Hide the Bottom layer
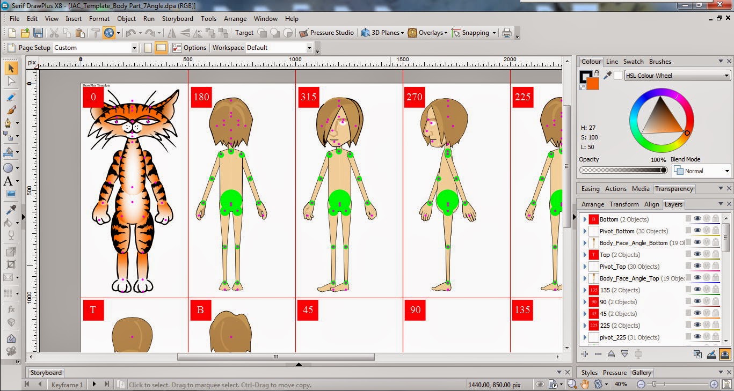This screenshot has width=734, height=391. (697, 219)
